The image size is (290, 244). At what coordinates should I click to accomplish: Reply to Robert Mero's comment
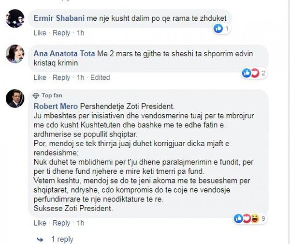(61, 223)
